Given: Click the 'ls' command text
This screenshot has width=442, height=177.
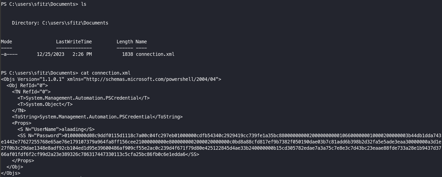Looking at the screenshot, I should coord(84,4).
